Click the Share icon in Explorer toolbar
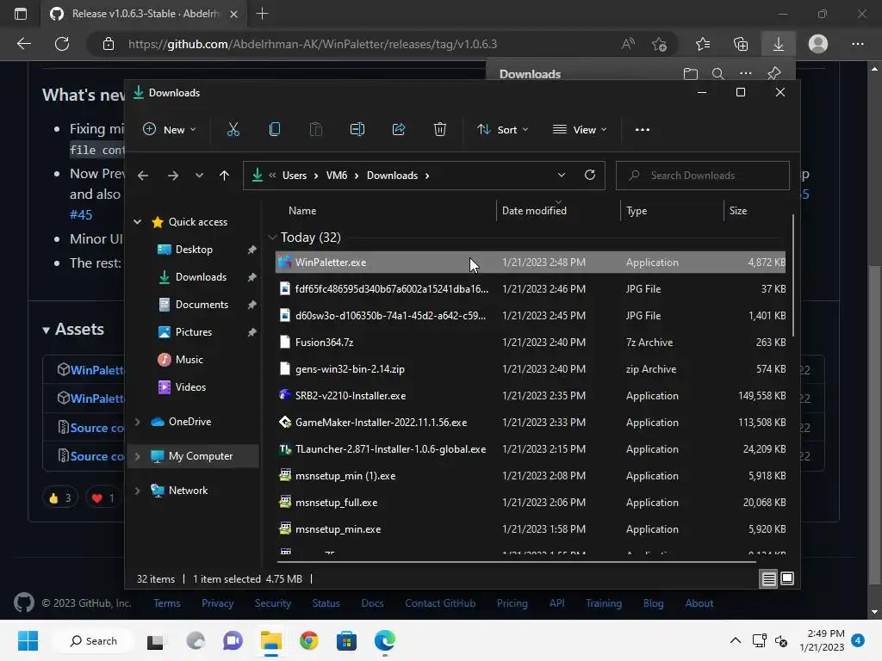This screenshot has width=882, height=661. pos(399,130)
